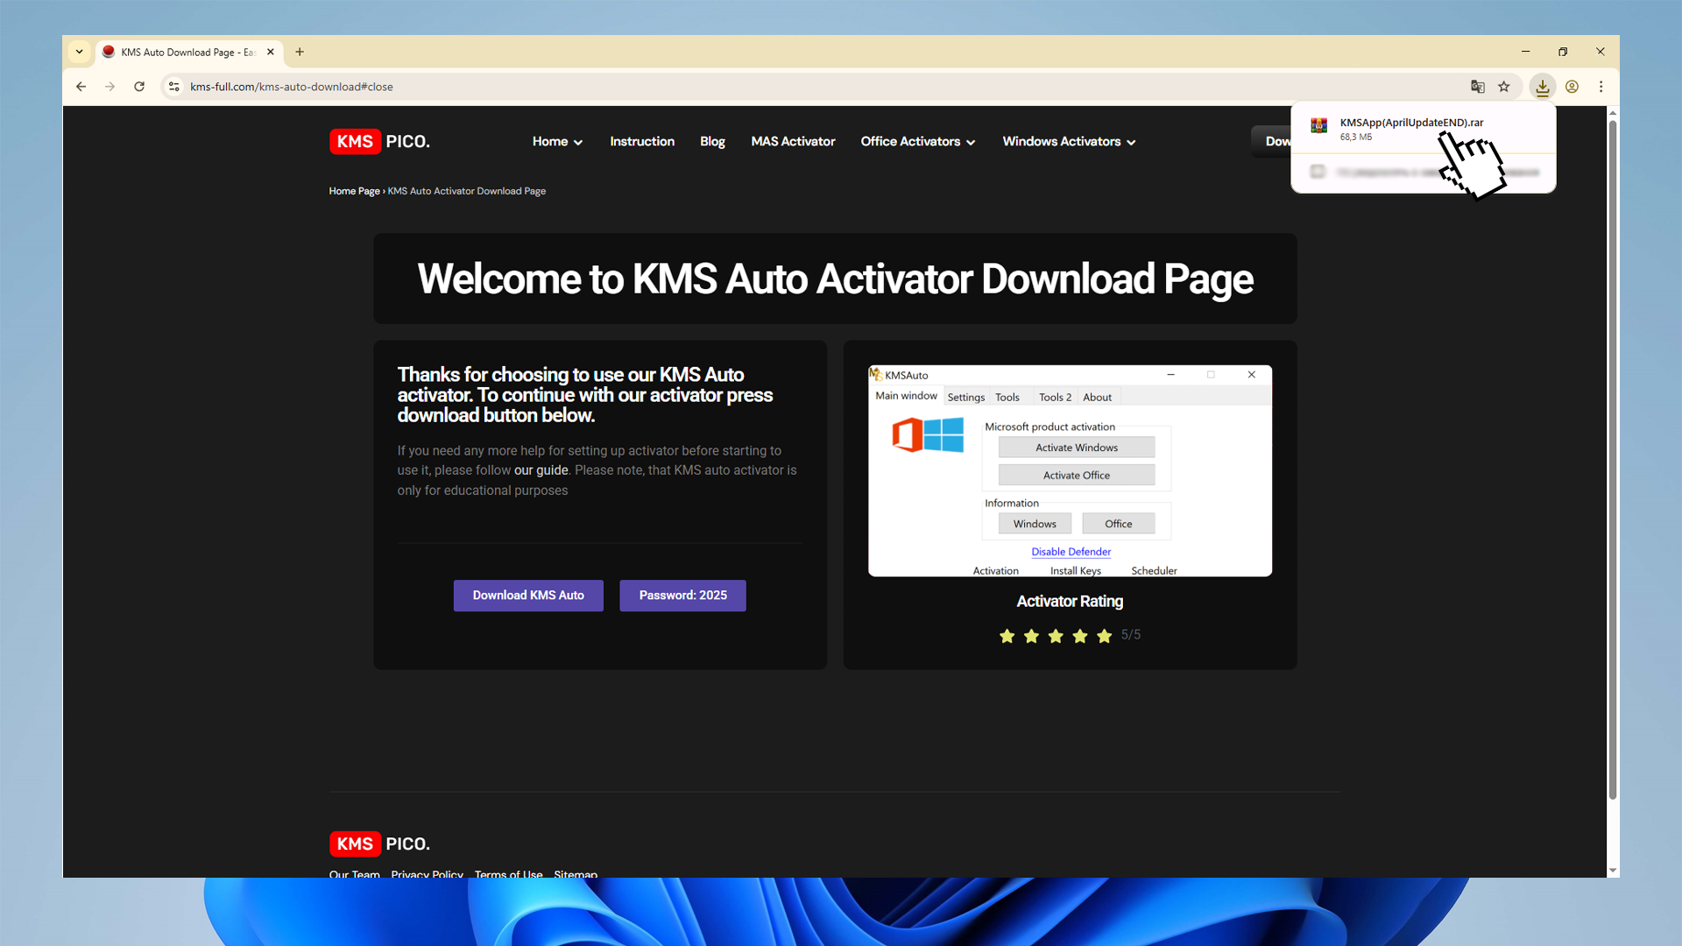
Task: Click the translate page icon
Action: tap(1477, 87)
